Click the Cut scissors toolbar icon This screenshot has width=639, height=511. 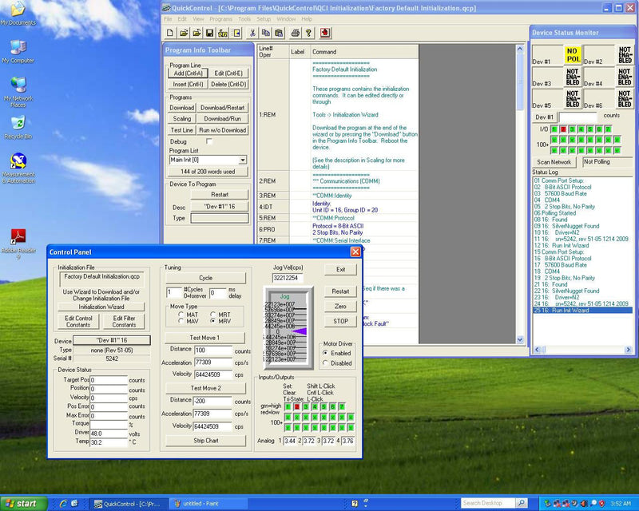(252, 33)
